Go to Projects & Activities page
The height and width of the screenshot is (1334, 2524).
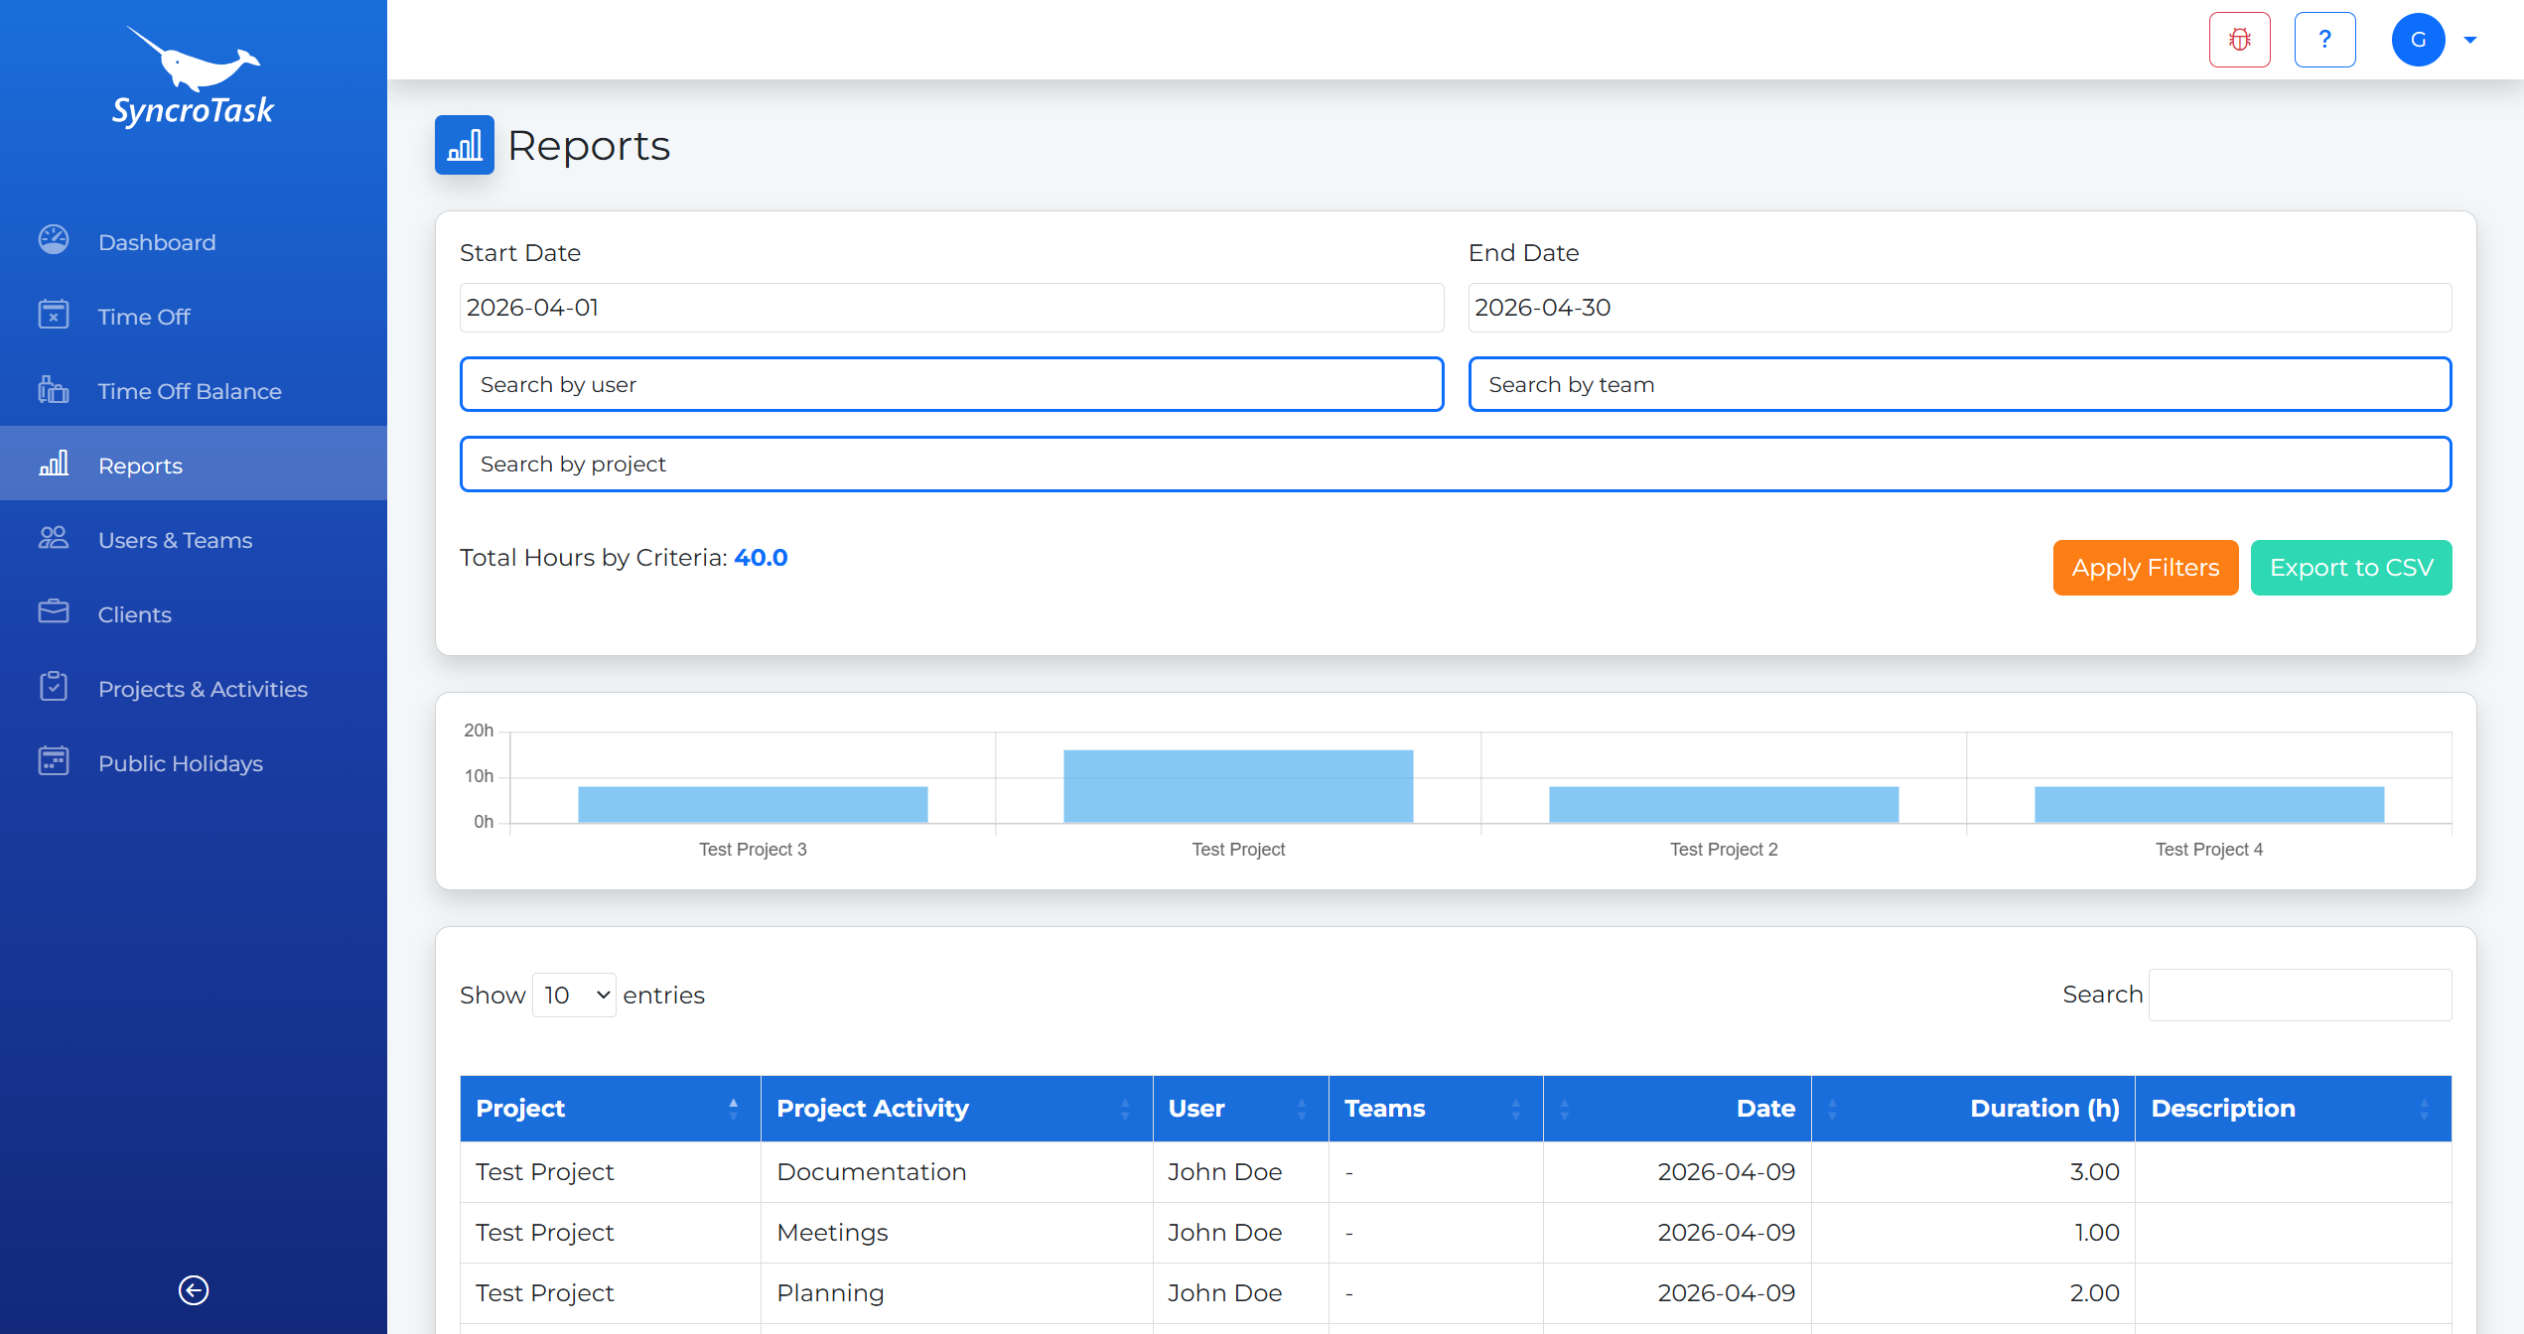[x=203, y=689]
